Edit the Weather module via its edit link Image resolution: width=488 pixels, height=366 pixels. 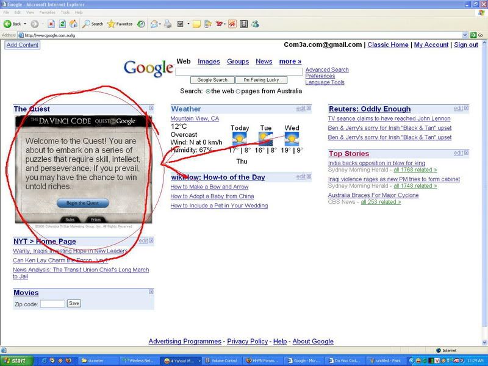(301, 109)
